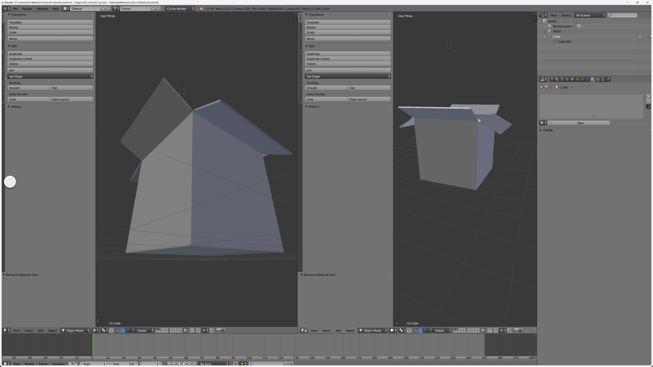This screenshot has height=367, width=653.
Task: Click the Blender info editor icon
Action: pyautogui.click(x=6, y=9)
